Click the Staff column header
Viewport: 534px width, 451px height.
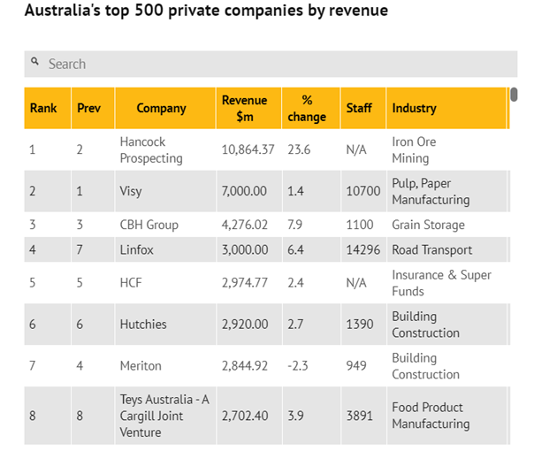click(x=363, y=108)
